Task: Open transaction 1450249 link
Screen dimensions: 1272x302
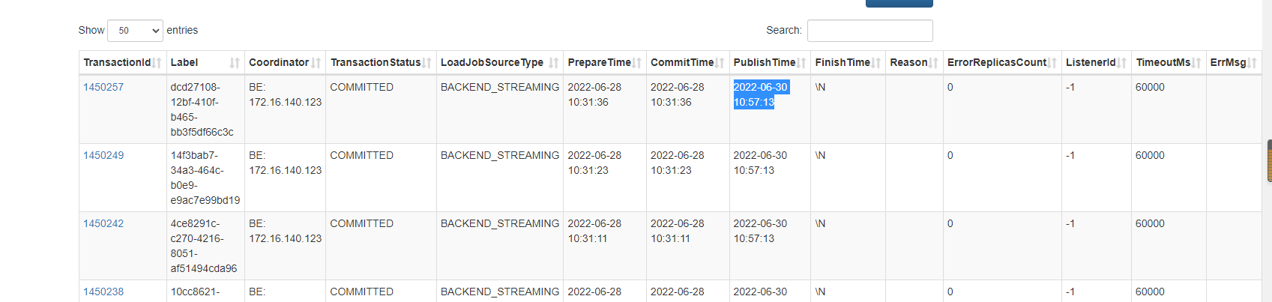Action: point(103,155)
